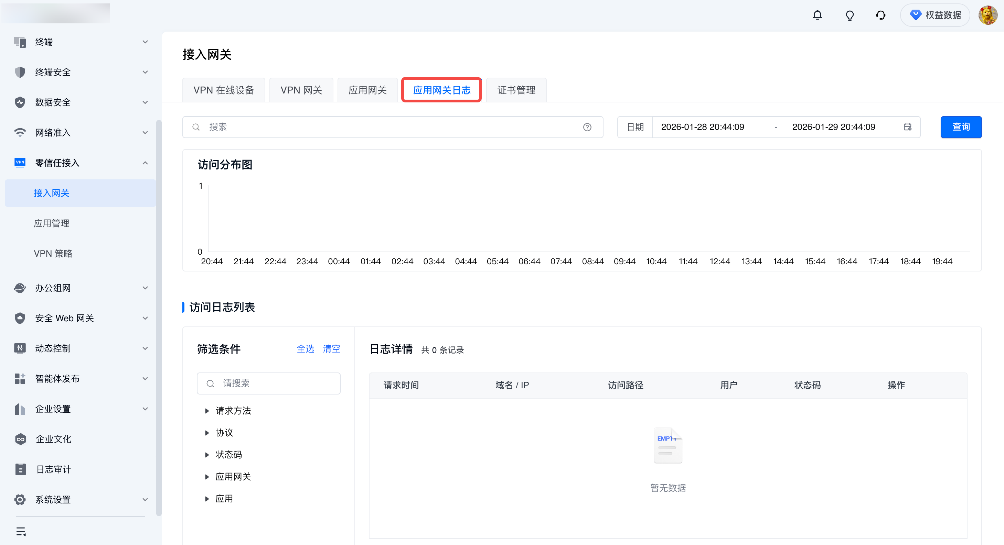Select the 应用网关日志 tab
Viewport: 1004px width, 545px height.
click(x=441, y=90)
